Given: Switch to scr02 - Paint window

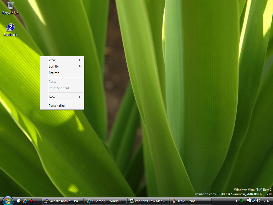Looking at the screenshot, I should coord(191,201).
